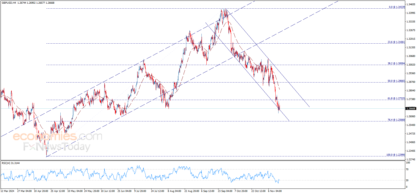Screen dimensions: 417x194
Task: Click the 8 Aug 04:00 time label
Action: (175, 191)
